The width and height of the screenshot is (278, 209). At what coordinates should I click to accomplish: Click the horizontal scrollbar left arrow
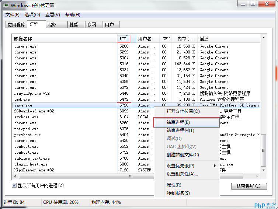(15, 176)
